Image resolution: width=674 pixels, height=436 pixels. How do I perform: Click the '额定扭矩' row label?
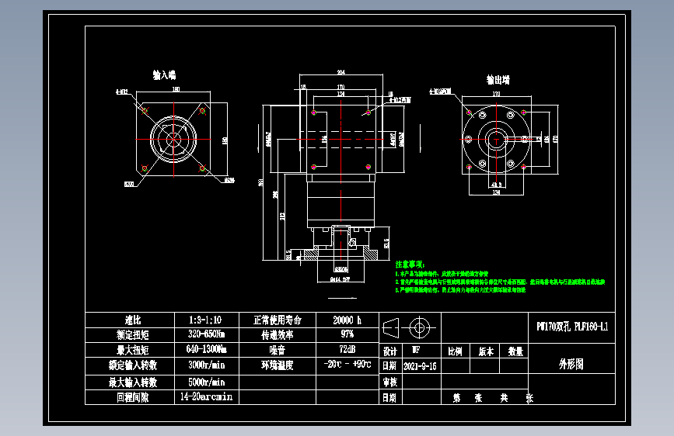133,334
